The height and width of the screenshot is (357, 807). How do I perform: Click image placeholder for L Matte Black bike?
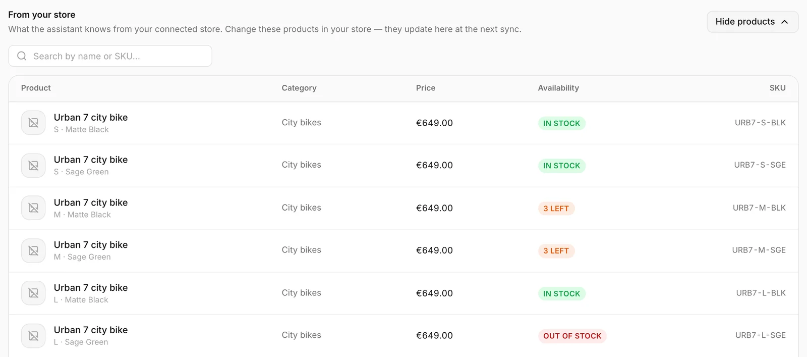tap(33, 293)
